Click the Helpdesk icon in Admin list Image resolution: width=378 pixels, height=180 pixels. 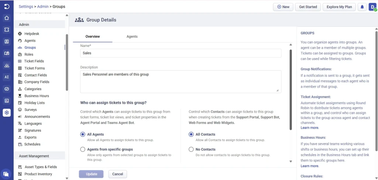tap(20, 34)
